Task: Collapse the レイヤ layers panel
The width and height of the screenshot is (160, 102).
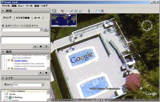Action: (x=3, y=78)
